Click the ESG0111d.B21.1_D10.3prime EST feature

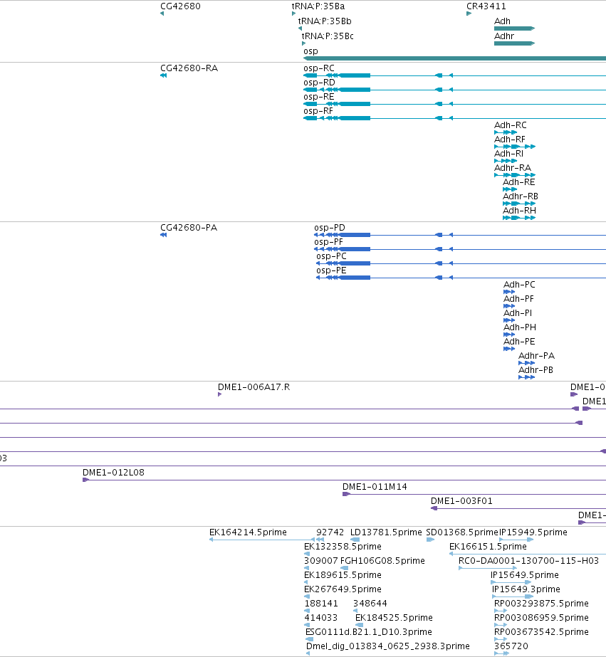click(309, 639)
